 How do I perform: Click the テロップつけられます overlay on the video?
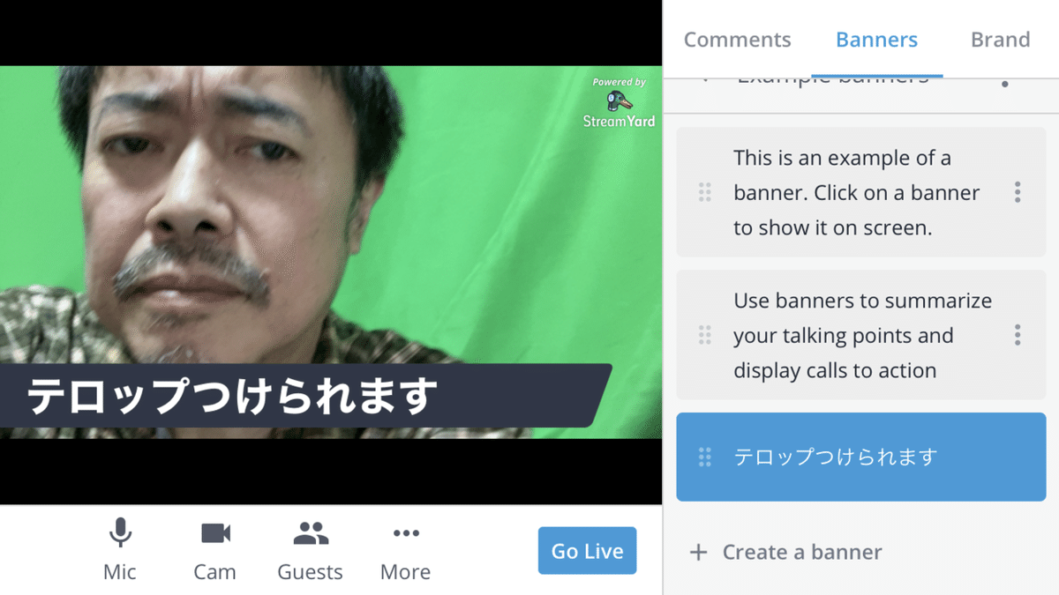point(305,397)
